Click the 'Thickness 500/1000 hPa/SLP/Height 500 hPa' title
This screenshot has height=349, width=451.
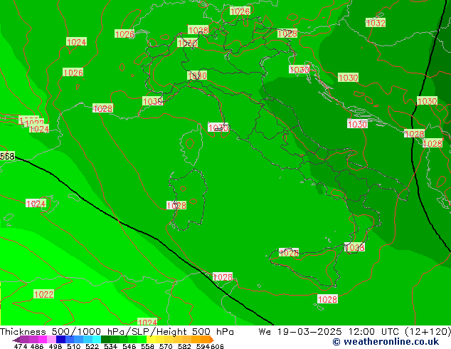click(117, 331)
